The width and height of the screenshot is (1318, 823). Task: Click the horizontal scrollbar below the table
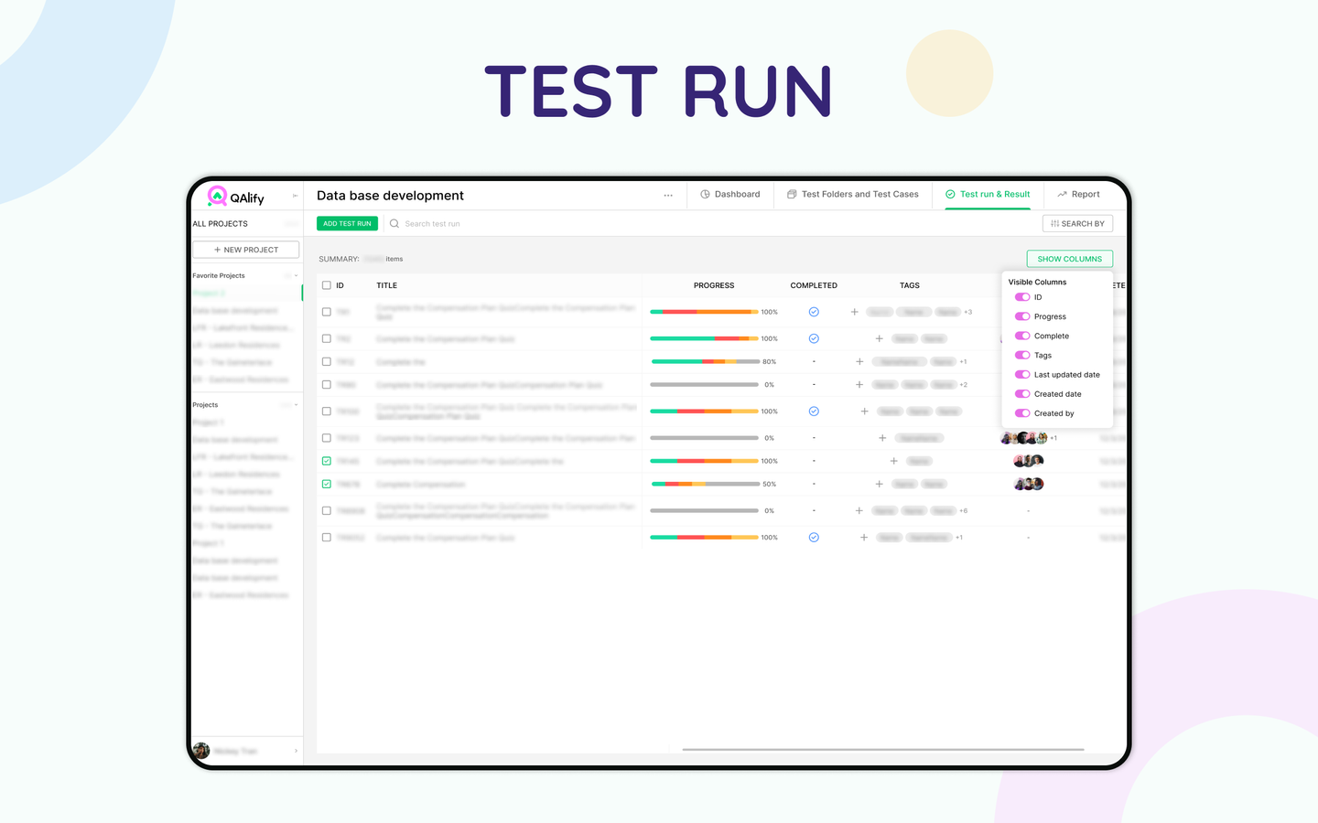tap(883, 750)
